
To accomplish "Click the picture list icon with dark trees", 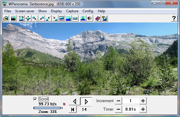I will click(13, 18).
